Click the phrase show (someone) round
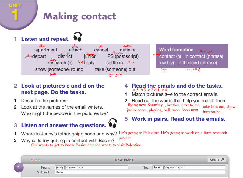The image size is (243, 178). coord(59,69)
